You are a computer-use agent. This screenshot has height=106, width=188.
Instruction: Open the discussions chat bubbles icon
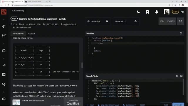tap(4, 84)
